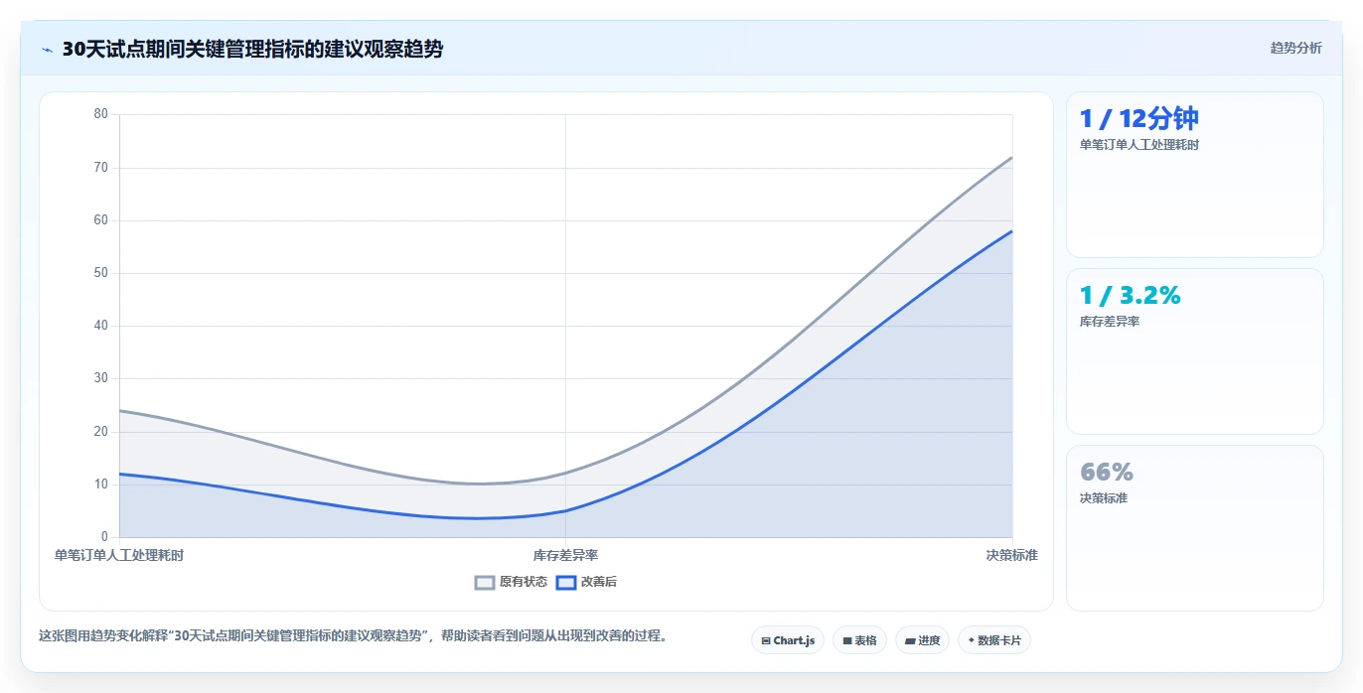
Task: Click the 单笔订单人工处理耗时 x-axis label
Action: [119, 556]
